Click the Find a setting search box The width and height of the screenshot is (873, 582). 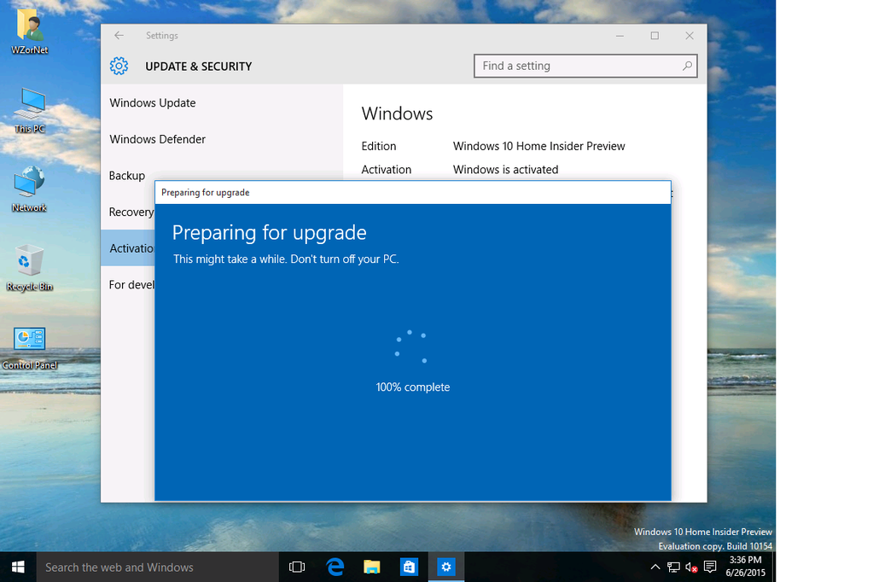pyautogui.click(x=585, y=66)
